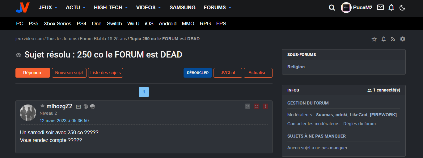423x158 pixels.
Task: Toggle topic subscription bell near the star
Action: point(383,39)
